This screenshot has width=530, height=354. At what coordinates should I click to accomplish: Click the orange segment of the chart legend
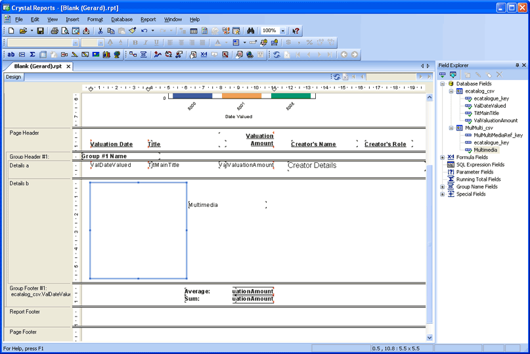pyautogui.click(x=241, y=96)
